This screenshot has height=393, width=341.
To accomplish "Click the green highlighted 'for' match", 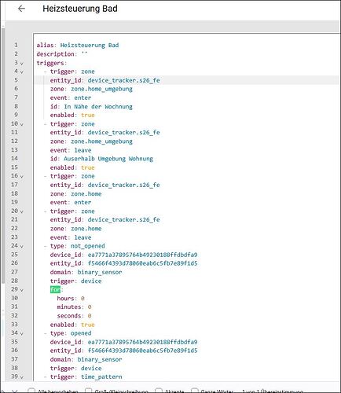I will [x=55, y=289].
